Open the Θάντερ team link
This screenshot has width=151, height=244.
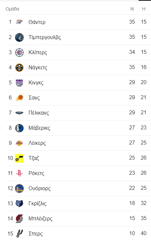(x=37, y=22)
